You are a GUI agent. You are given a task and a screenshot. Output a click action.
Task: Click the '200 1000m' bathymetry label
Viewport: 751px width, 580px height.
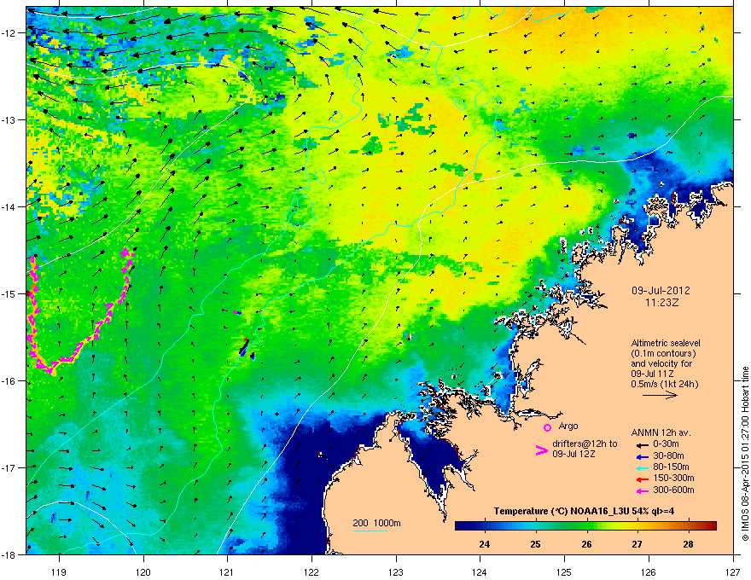[x=376, y=523]
